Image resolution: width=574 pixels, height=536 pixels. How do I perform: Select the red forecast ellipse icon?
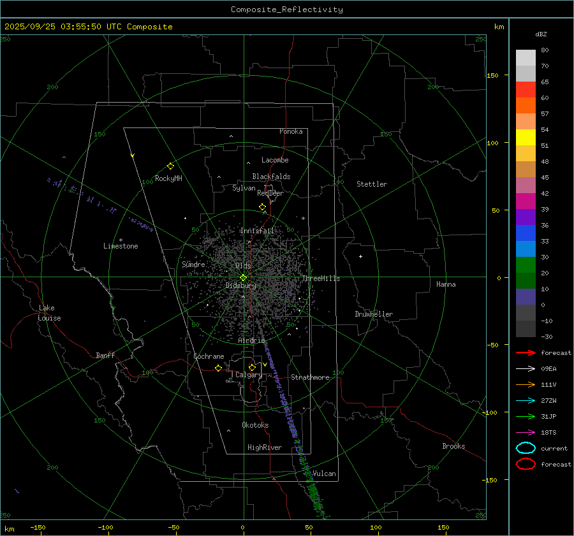point(526,464)
